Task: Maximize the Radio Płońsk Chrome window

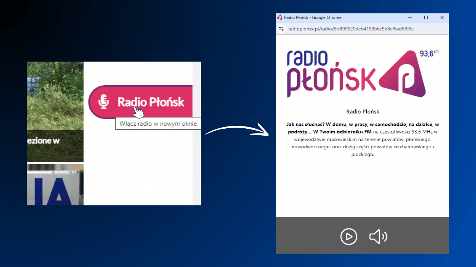Action: click(x=426, y=17)
